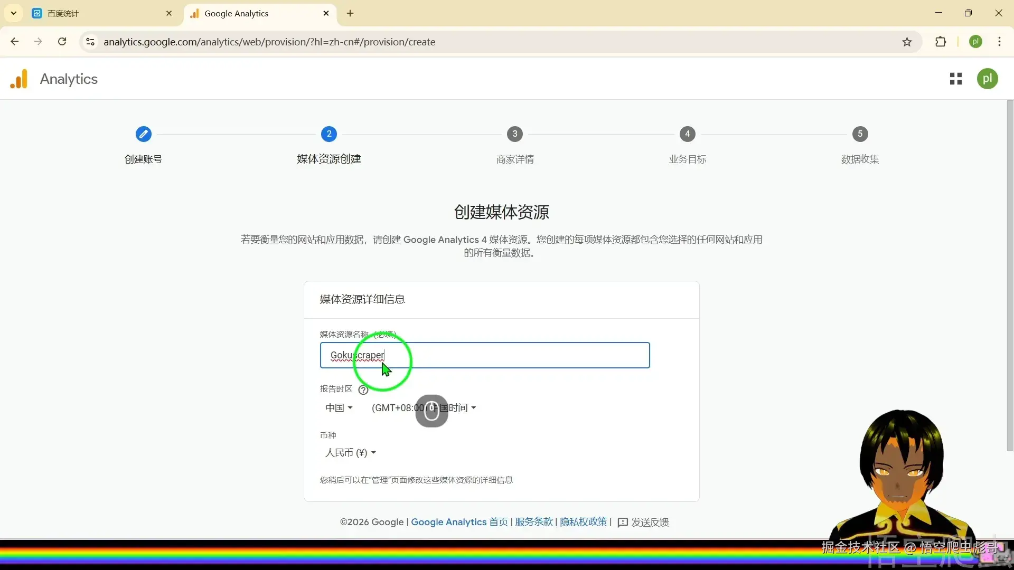This screenshot has width=1014, height=570.
Task: Click the reload page icon
Action: click(x=62, y=42)
